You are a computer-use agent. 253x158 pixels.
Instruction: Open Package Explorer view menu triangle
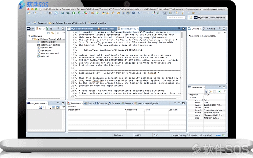point(64,33)
